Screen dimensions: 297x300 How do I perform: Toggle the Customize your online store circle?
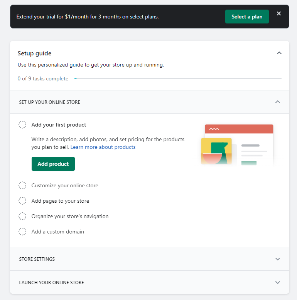(x=22, y=185)
